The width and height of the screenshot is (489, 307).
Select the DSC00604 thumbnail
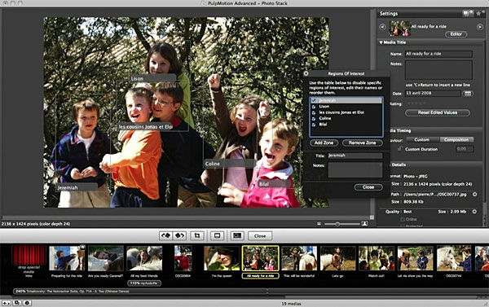(183, 258)
